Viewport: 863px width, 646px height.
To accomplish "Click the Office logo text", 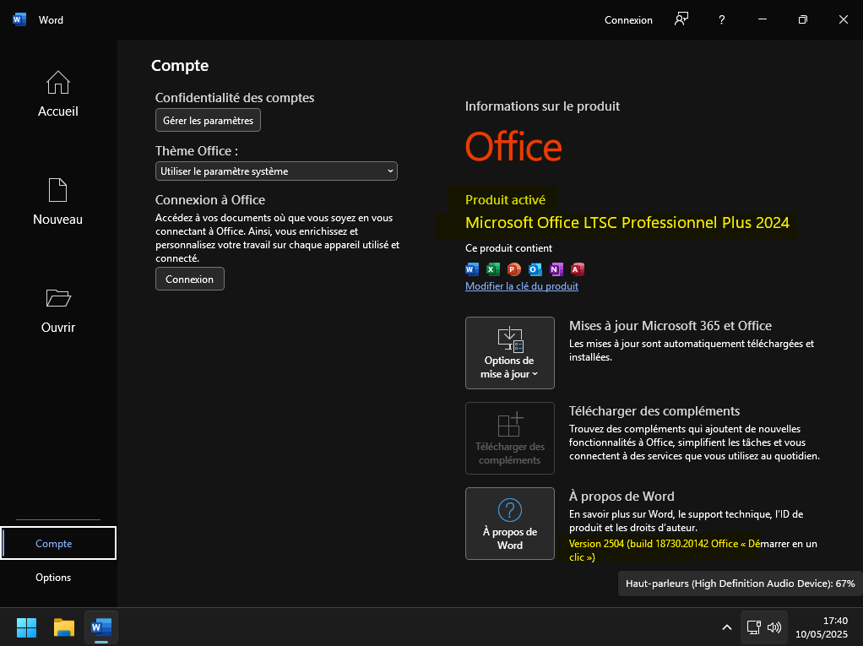I will (x=513, y=147).
